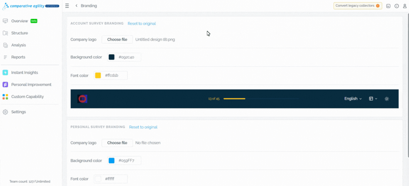Viewport: 409px width, 186px height.
Task: Expand the English language dropdown
Action: pos(353,98)
